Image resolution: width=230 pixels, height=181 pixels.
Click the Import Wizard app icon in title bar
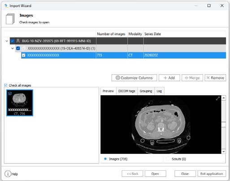(6, 6)
